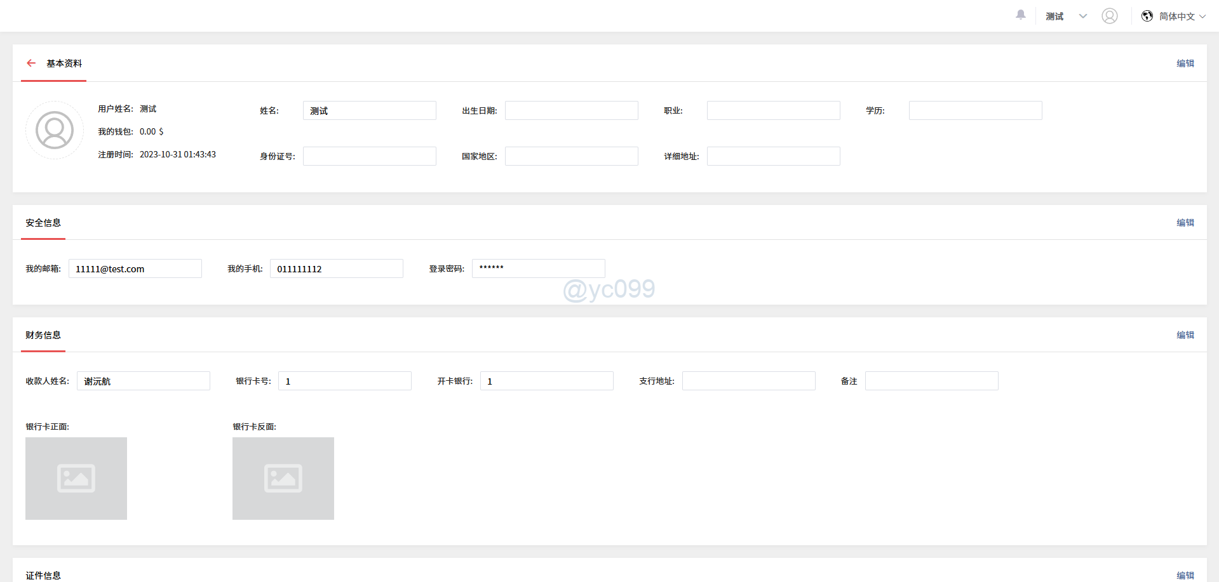The height and width of the screenshot is (582, 1219).
Task: Click the user profile picture placeholder
Action: pos(54,129)
